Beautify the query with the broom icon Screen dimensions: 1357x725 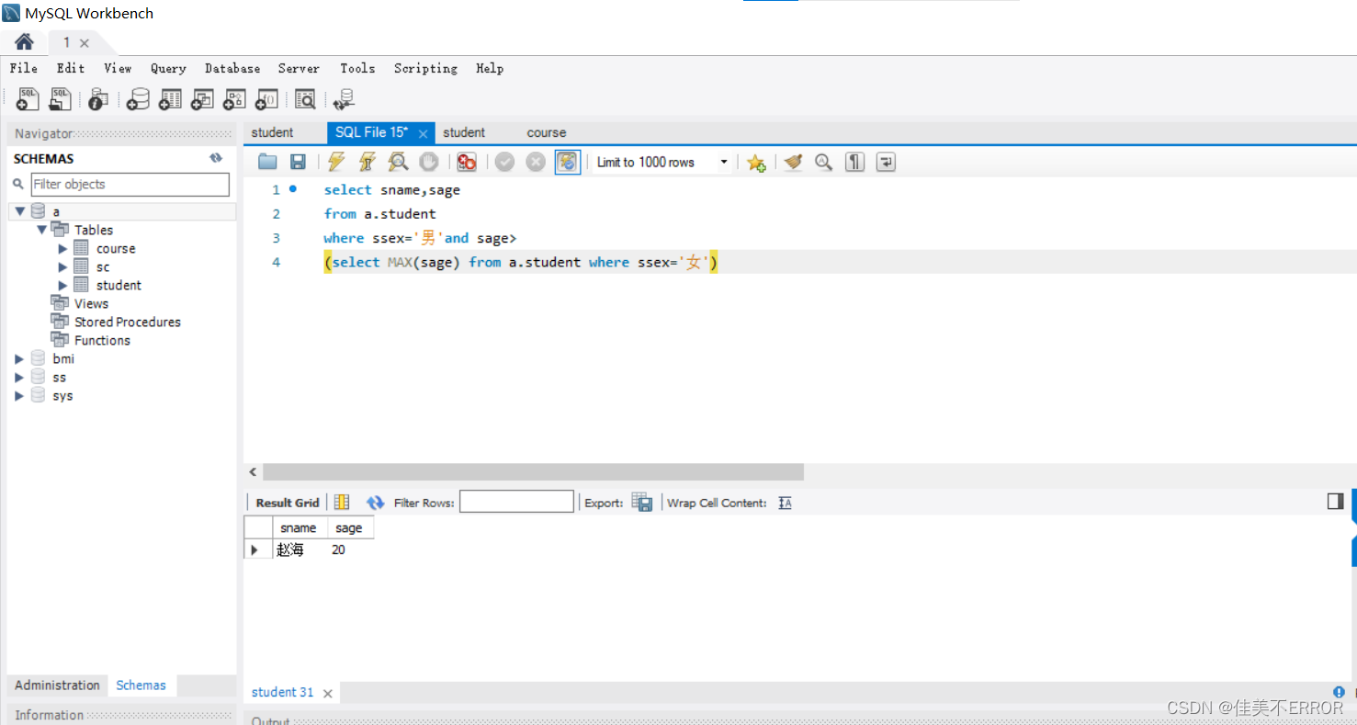click(x=794, y=162)
